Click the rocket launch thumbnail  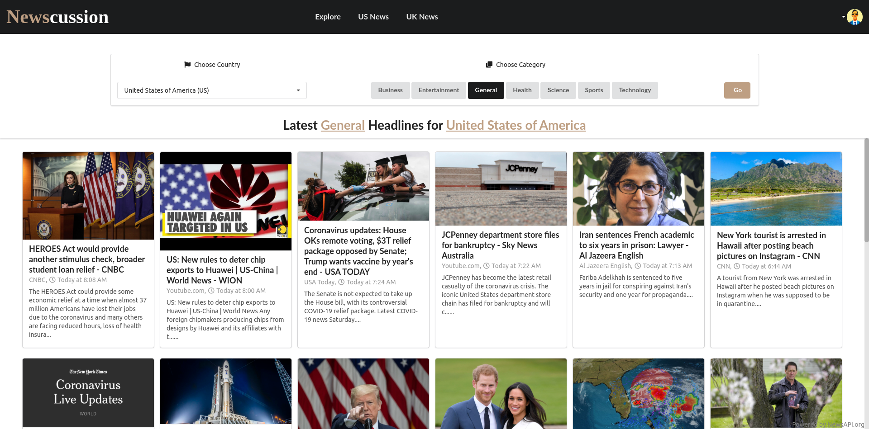pyautogui.click(x=226, y=391)
